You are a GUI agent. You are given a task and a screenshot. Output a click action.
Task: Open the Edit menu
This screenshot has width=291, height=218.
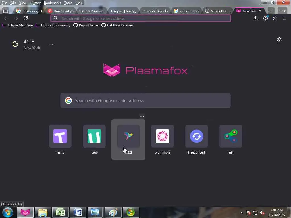click(13, 3)
